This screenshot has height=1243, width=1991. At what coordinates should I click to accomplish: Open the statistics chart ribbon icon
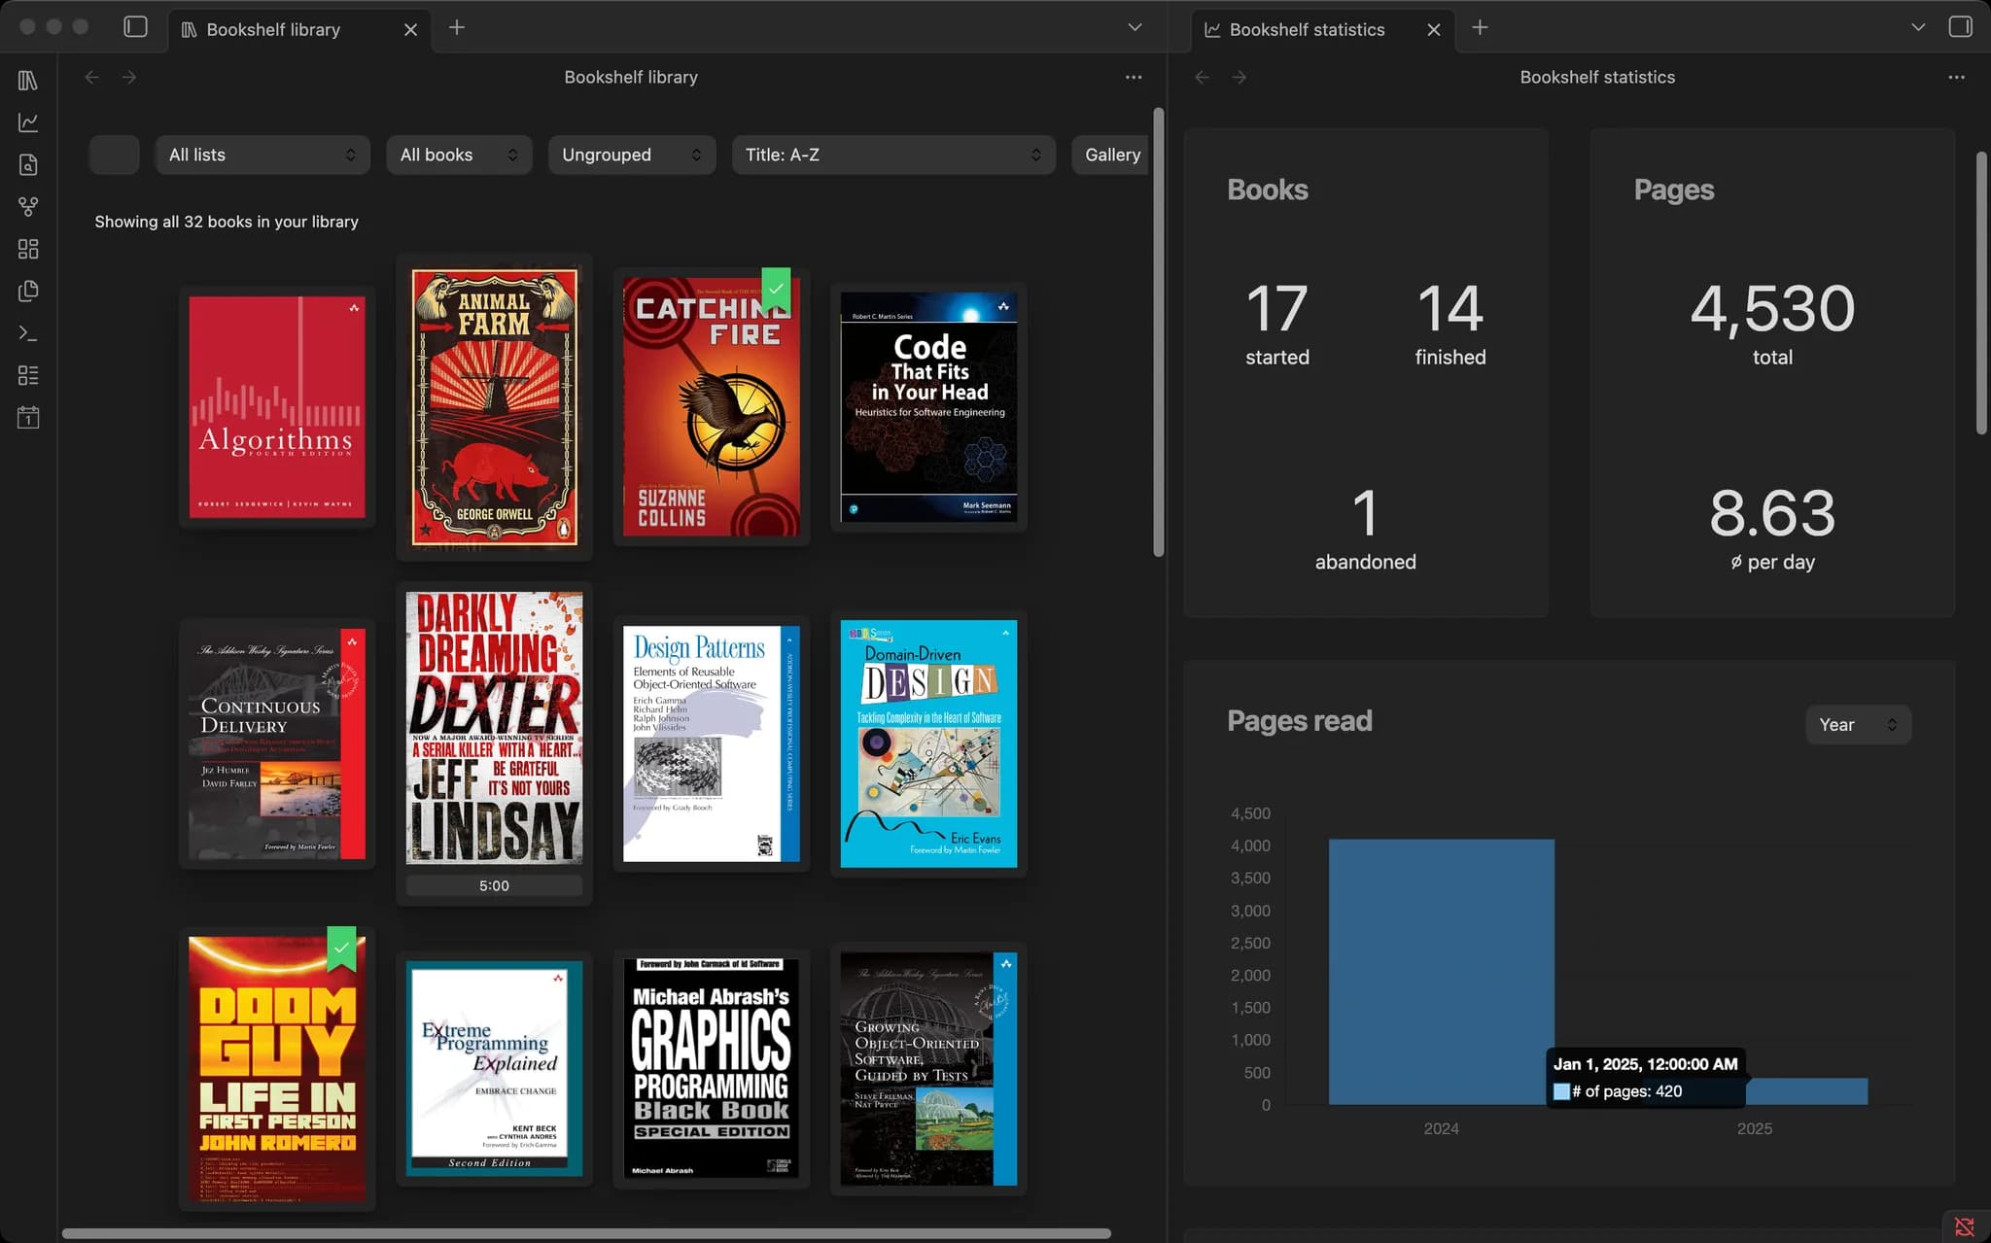coord(28,122)
